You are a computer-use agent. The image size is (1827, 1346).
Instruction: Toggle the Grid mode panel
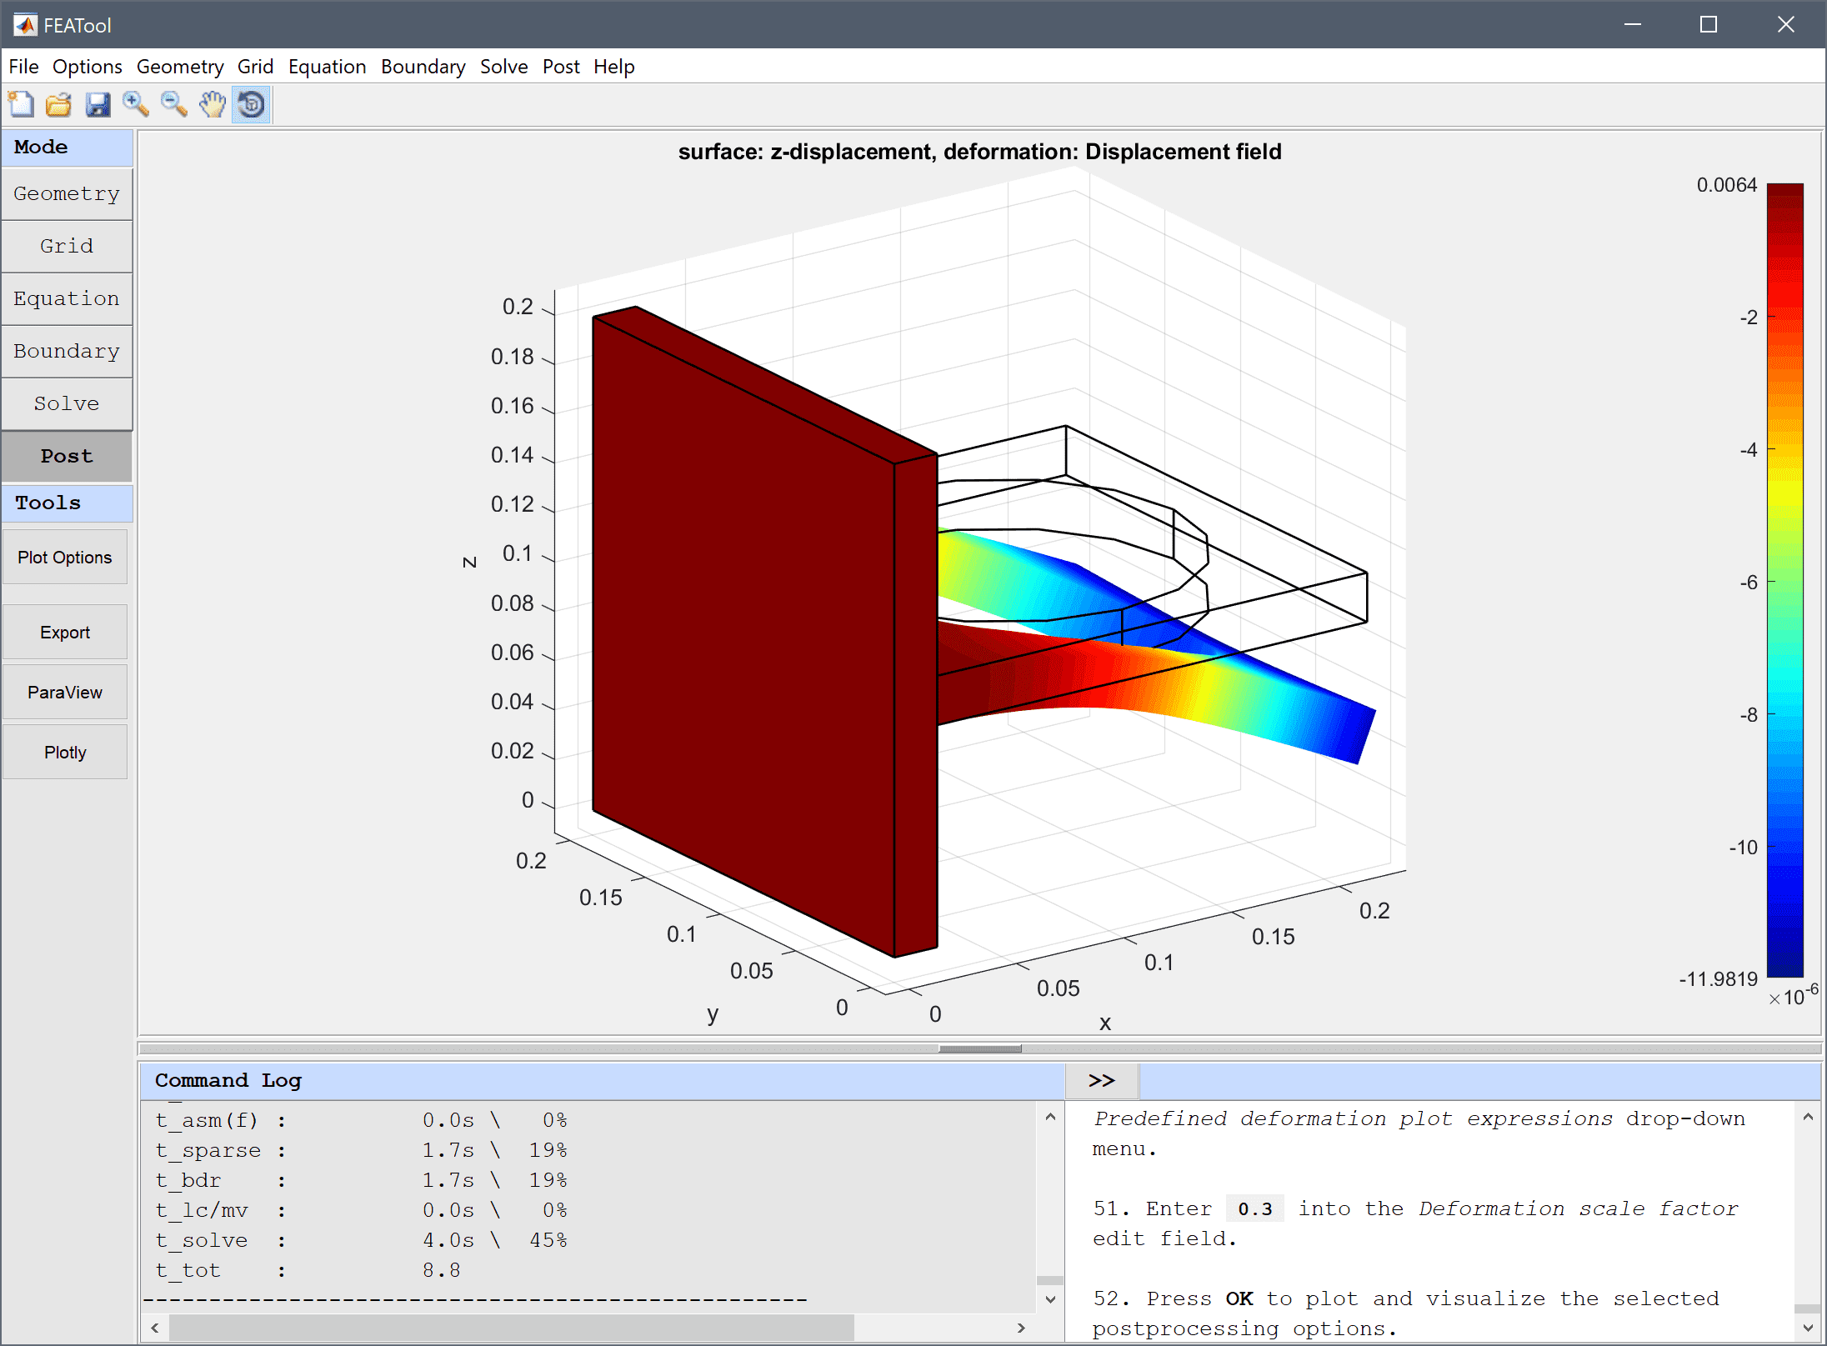[68, 245]
